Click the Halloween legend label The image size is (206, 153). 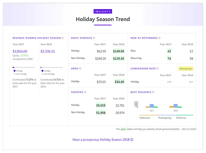pyautogui.click(x=145, y=118)
